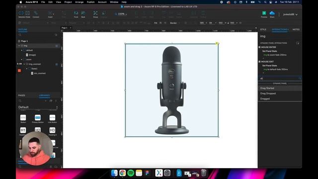Viewport: 318px width, 179px height.
Task: Select the Selection Mode tool
Action: click(24, 14)
